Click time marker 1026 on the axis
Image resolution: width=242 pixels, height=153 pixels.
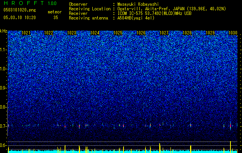[141, 33]
